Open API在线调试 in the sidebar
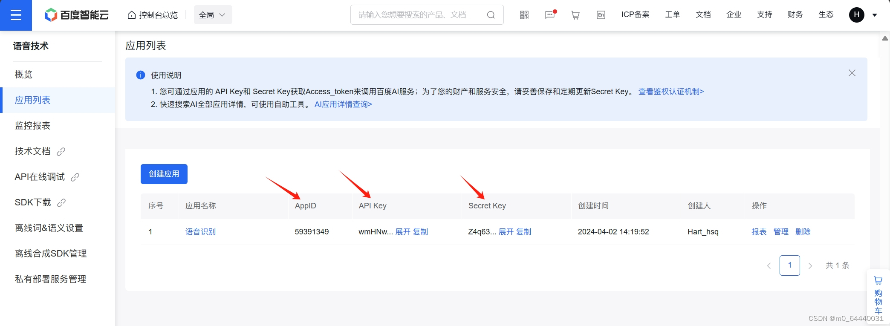Screen dimensions: 890x326 click(x=40, y=177)
